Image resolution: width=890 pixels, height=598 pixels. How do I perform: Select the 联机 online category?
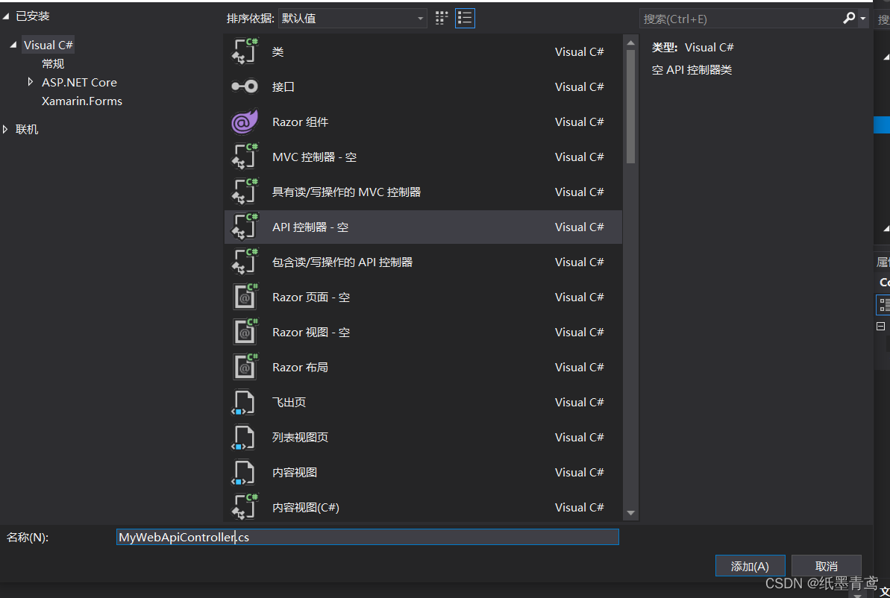coord(27,129)
